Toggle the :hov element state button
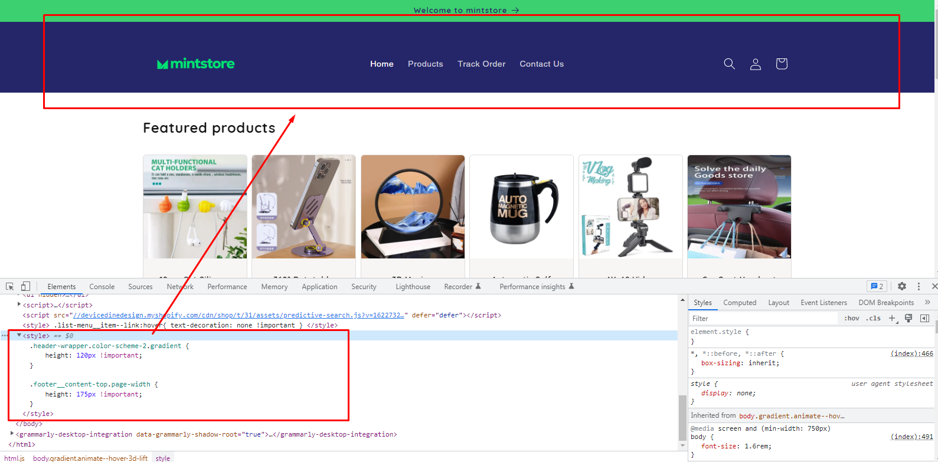938x462 pixels. point(852,319)
